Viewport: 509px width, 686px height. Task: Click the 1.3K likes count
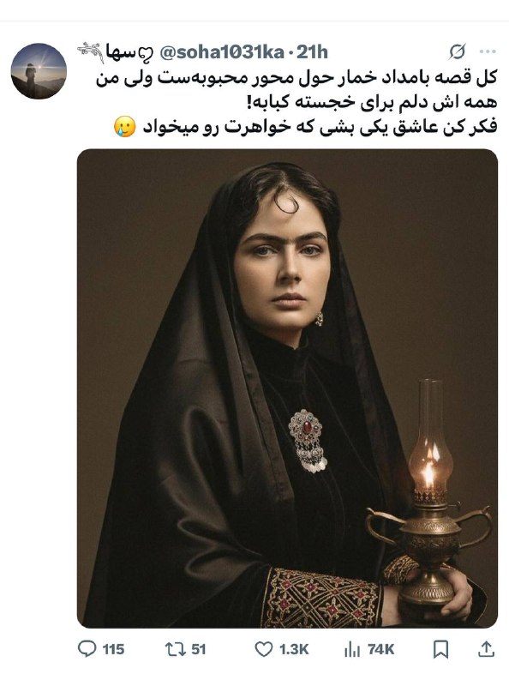pyautogui.click(x=294, y=649)
